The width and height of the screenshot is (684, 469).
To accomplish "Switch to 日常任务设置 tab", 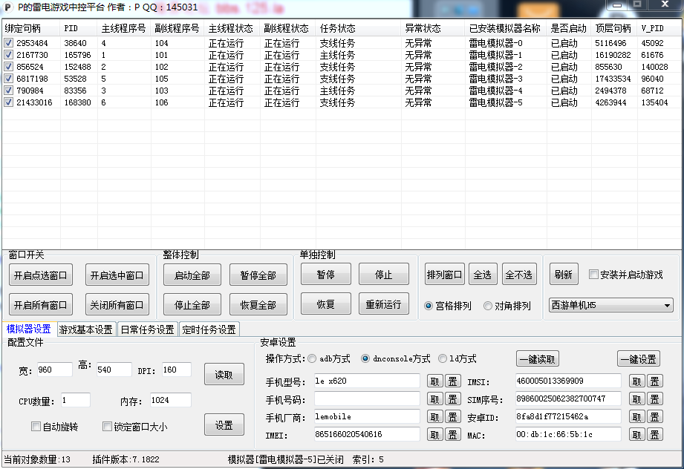I will [148, 329].
